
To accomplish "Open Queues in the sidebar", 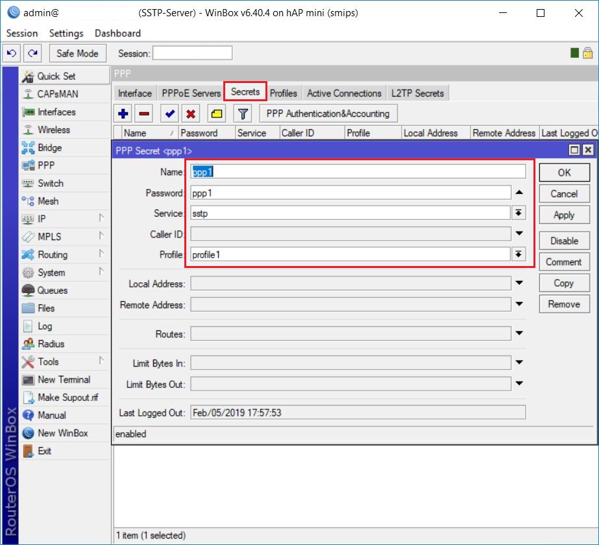I will [x=64, y=290].
